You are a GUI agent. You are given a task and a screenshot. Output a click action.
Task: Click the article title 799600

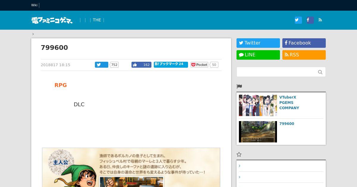tap(54, 47)
